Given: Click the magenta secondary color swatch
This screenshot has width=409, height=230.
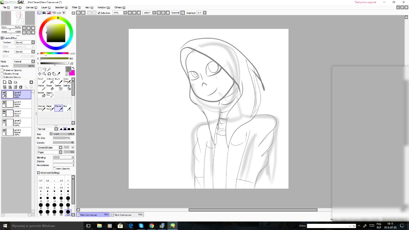Looking at the screenshot, I should tap(72, 73).
